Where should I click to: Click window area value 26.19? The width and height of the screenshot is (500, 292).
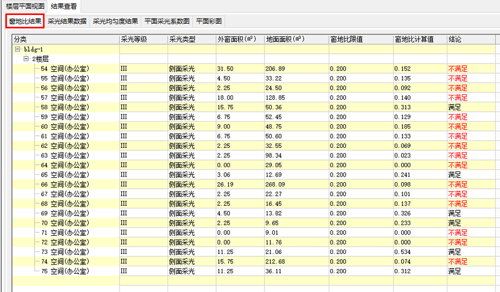226,184
